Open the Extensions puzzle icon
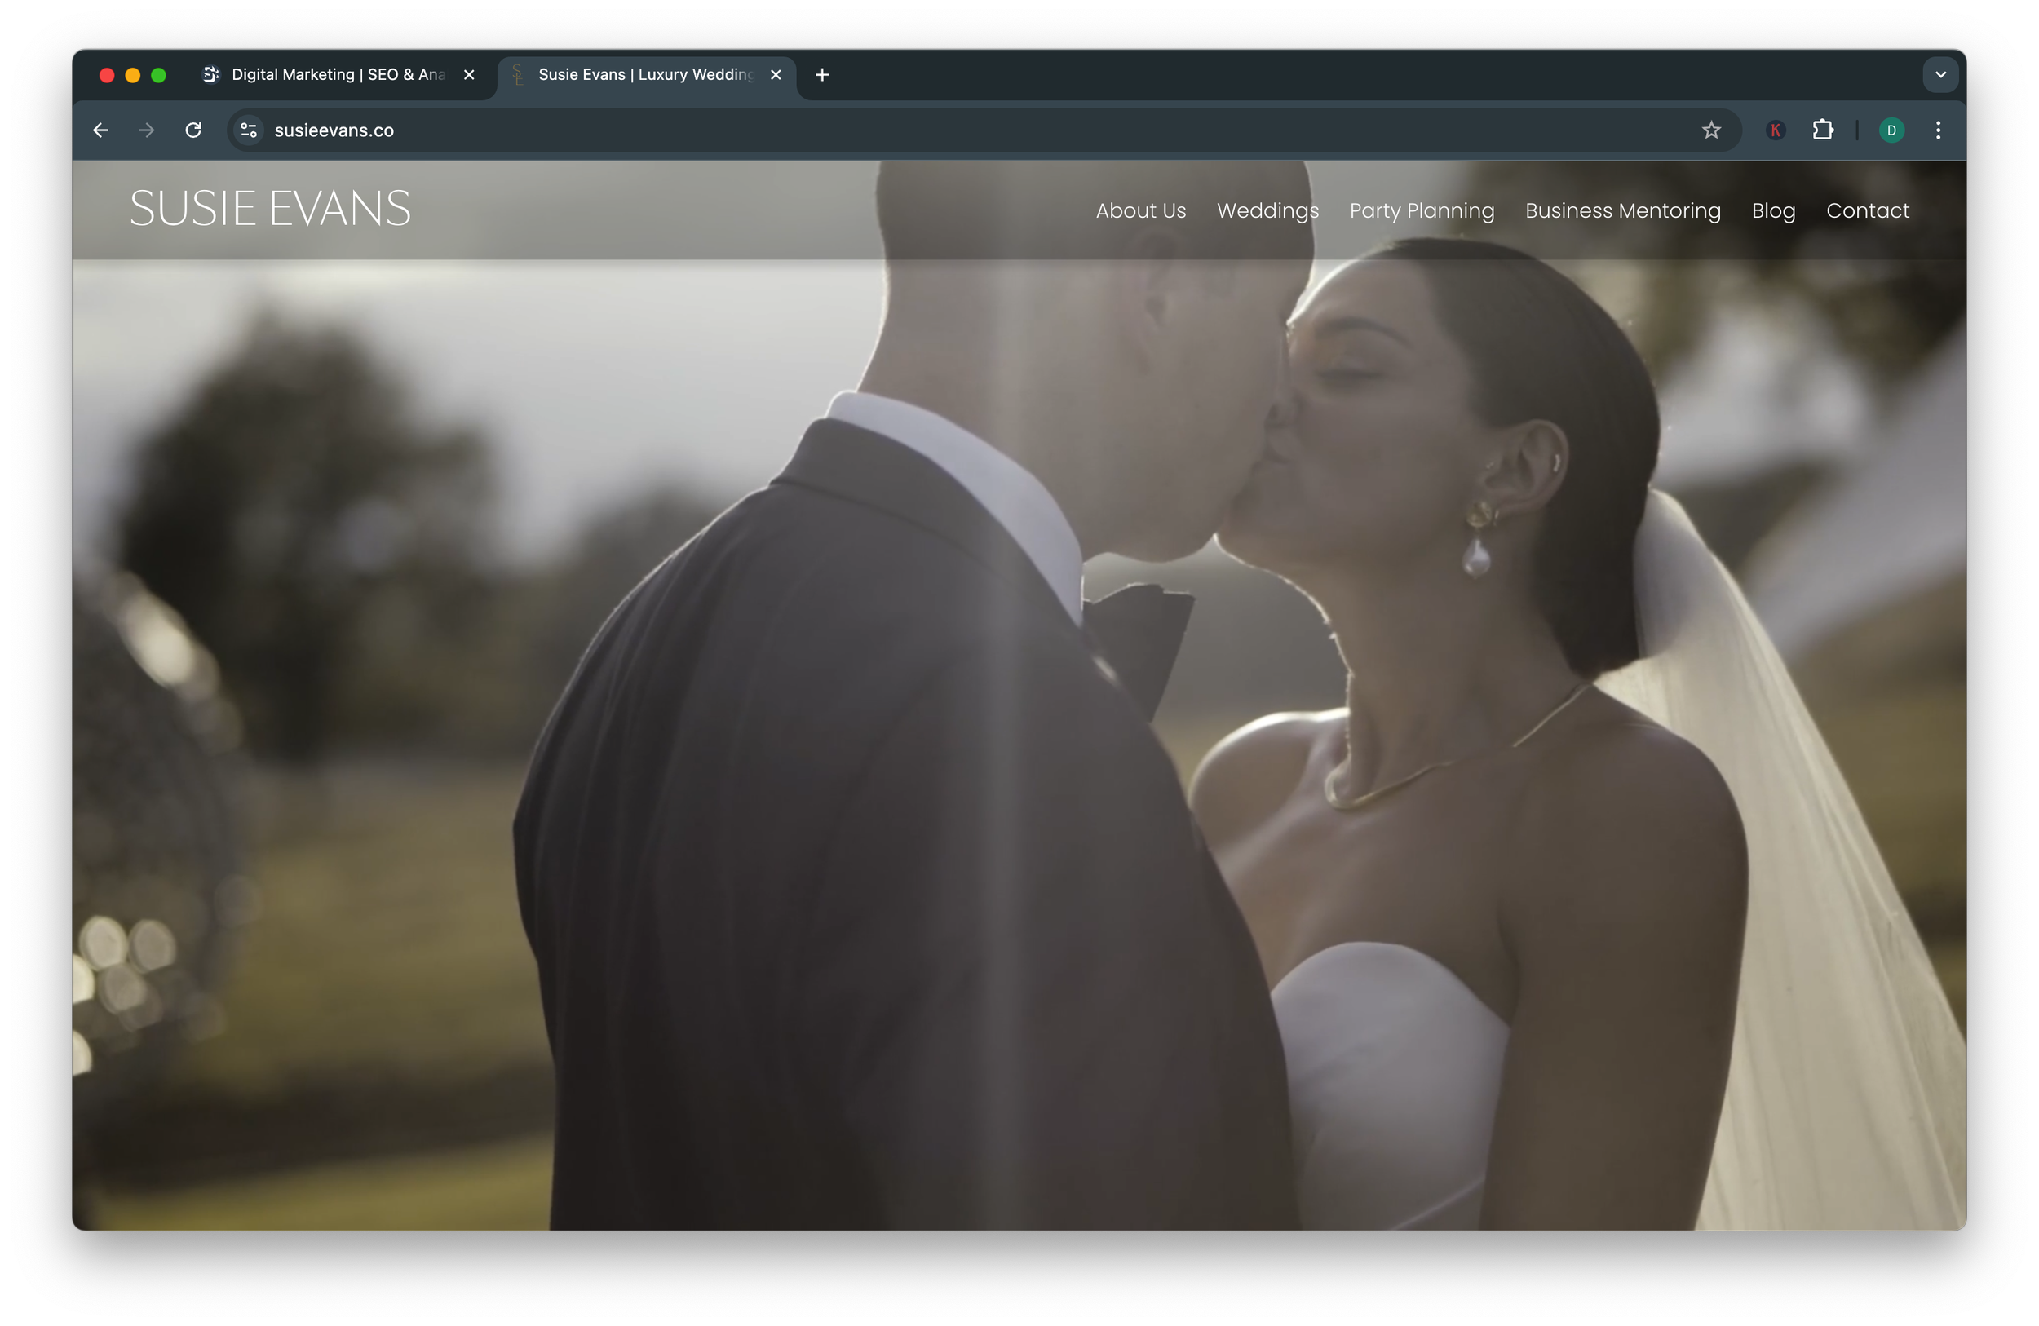Image resolution: width=2039 pixels, height=1326 pixels. 1822,130
